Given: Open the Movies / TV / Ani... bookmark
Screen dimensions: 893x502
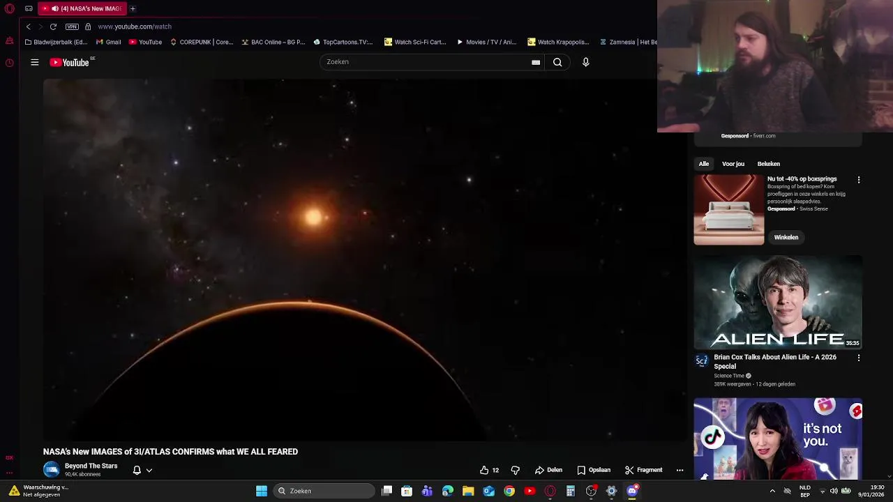Looking at the screenshot, I should coord(486,42).
